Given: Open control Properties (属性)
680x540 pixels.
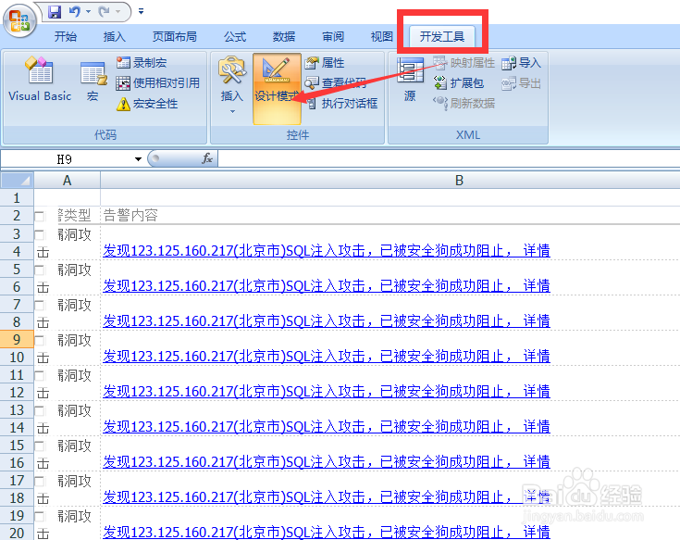Looking at the screenshot, I should coord(325,62).
